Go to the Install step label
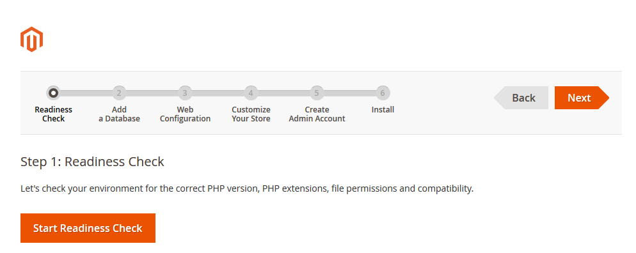The image size is (636, 253). (x=383, y=110)
